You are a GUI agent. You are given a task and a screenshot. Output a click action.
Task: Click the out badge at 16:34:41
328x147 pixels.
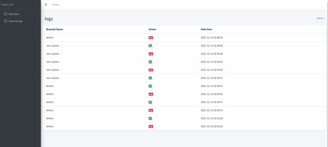(x=151, y=94)
